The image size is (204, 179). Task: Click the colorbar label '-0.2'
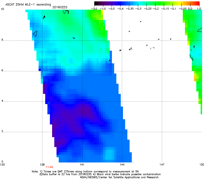point(155,9)
